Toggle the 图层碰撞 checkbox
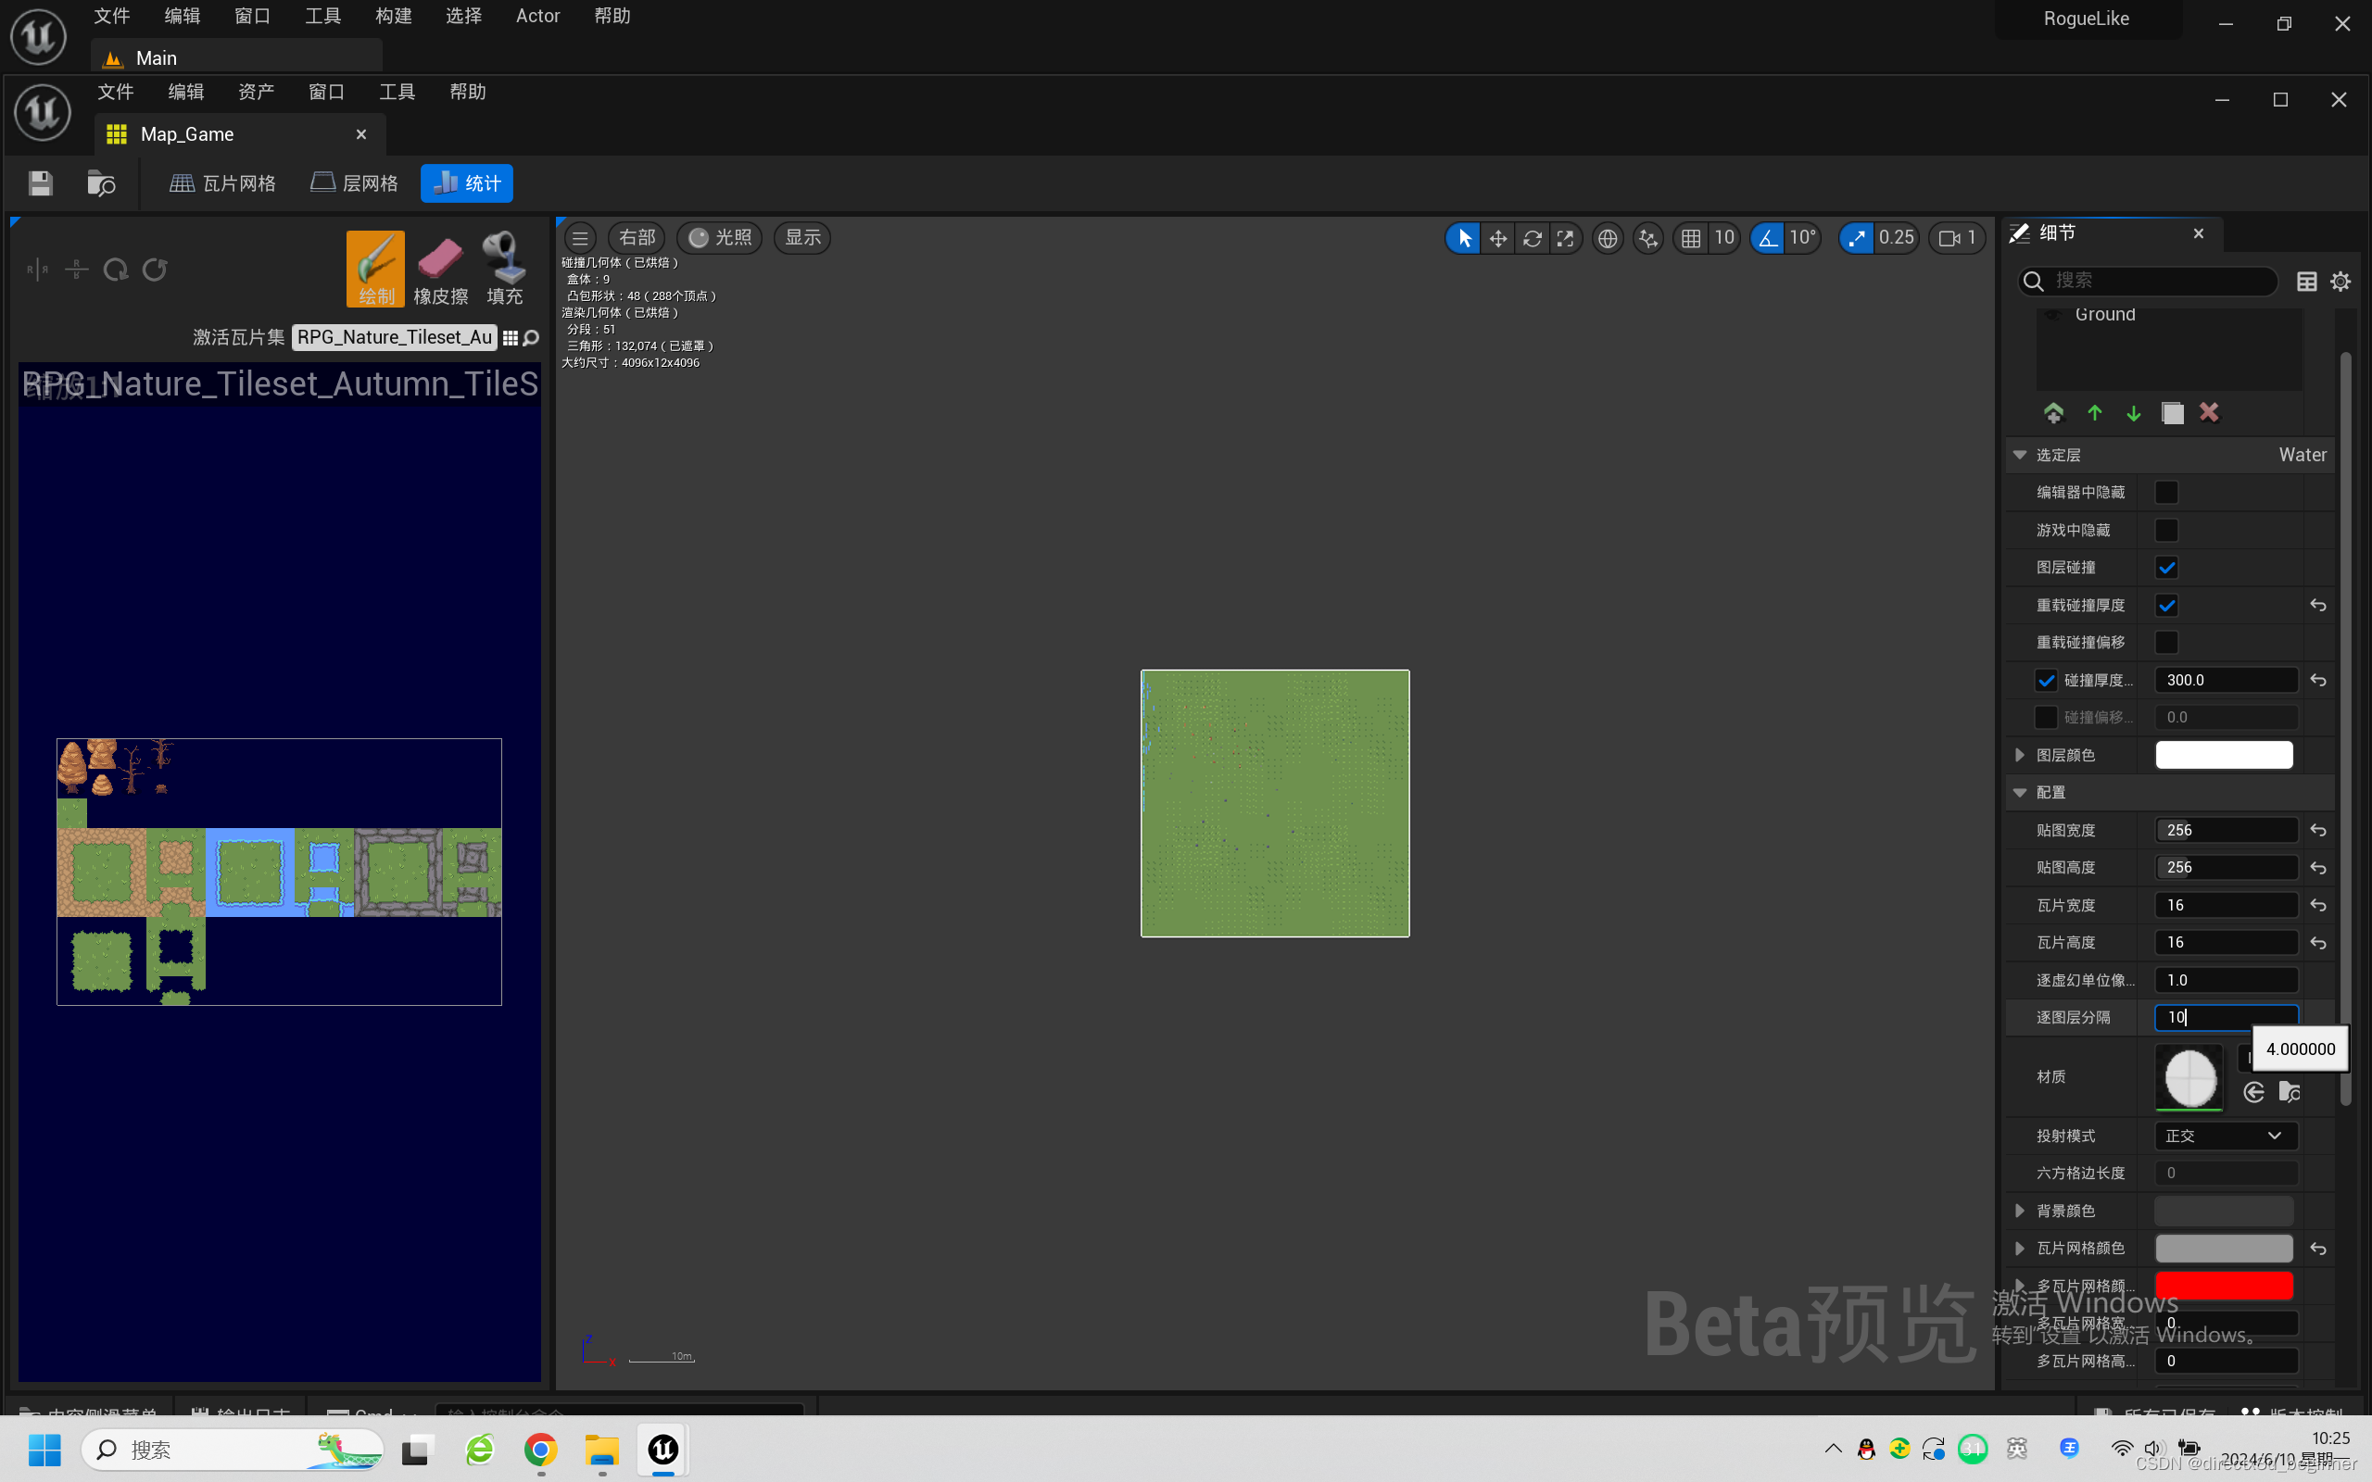The image size is (2372, 1482). point(2166,568)
